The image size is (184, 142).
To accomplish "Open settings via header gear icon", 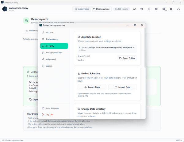I will tap(156, 9).
